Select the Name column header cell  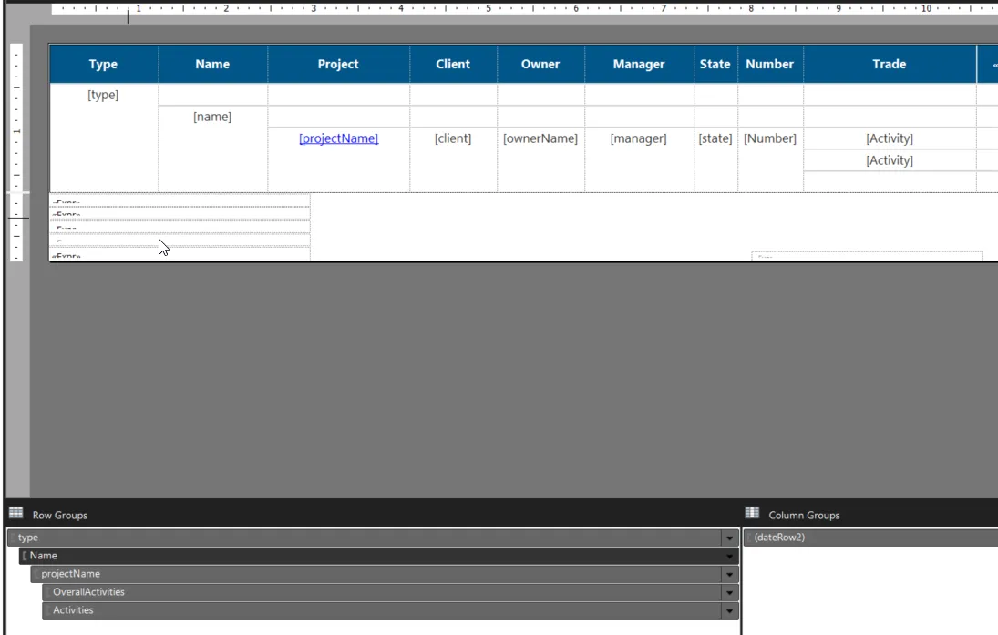click(x=212, y=64)
